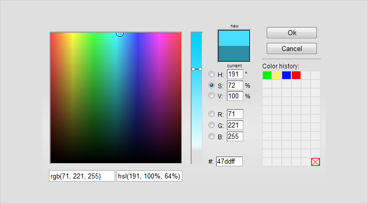Click the H value field showing 191
This screenshot has height=204, width=368.
pyautogui.click(x=235, y=74)
